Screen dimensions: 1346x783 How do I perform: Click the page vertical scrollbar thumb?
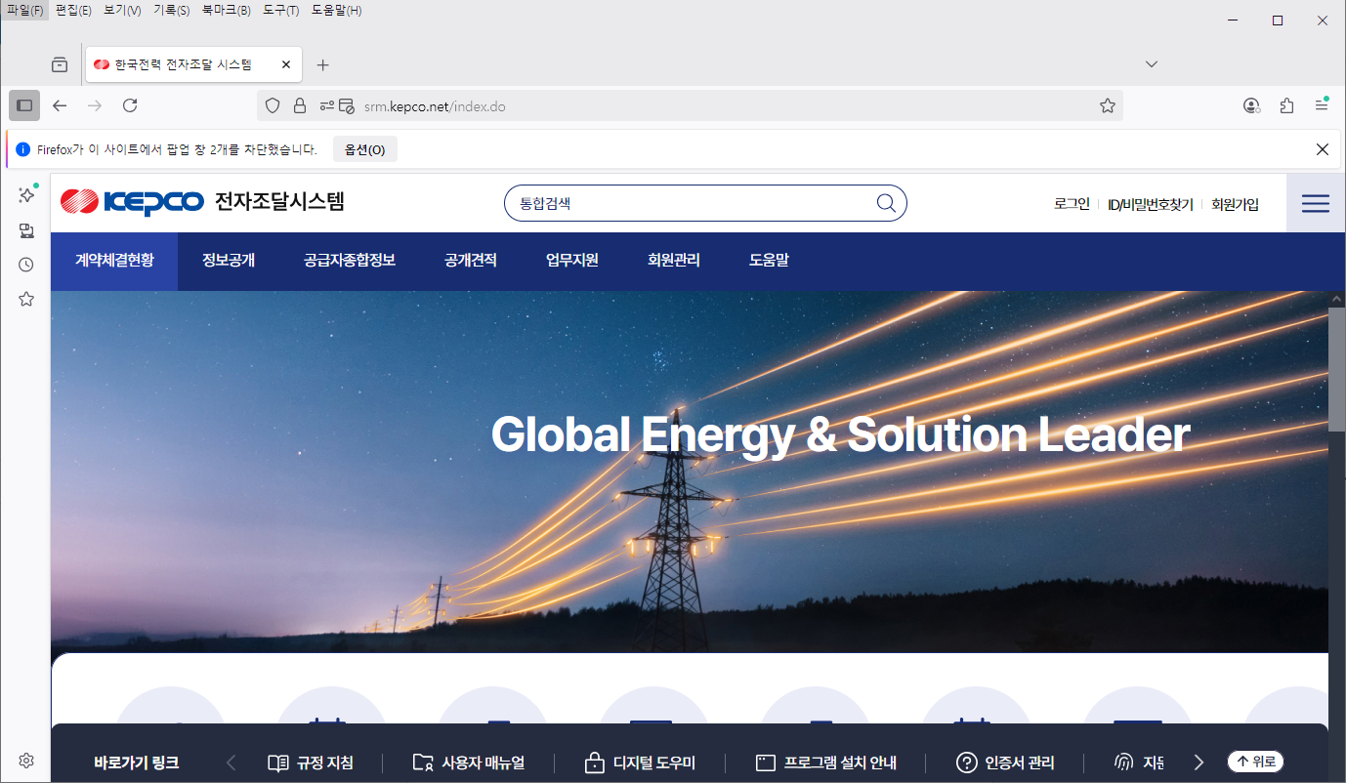[1336, 371]
